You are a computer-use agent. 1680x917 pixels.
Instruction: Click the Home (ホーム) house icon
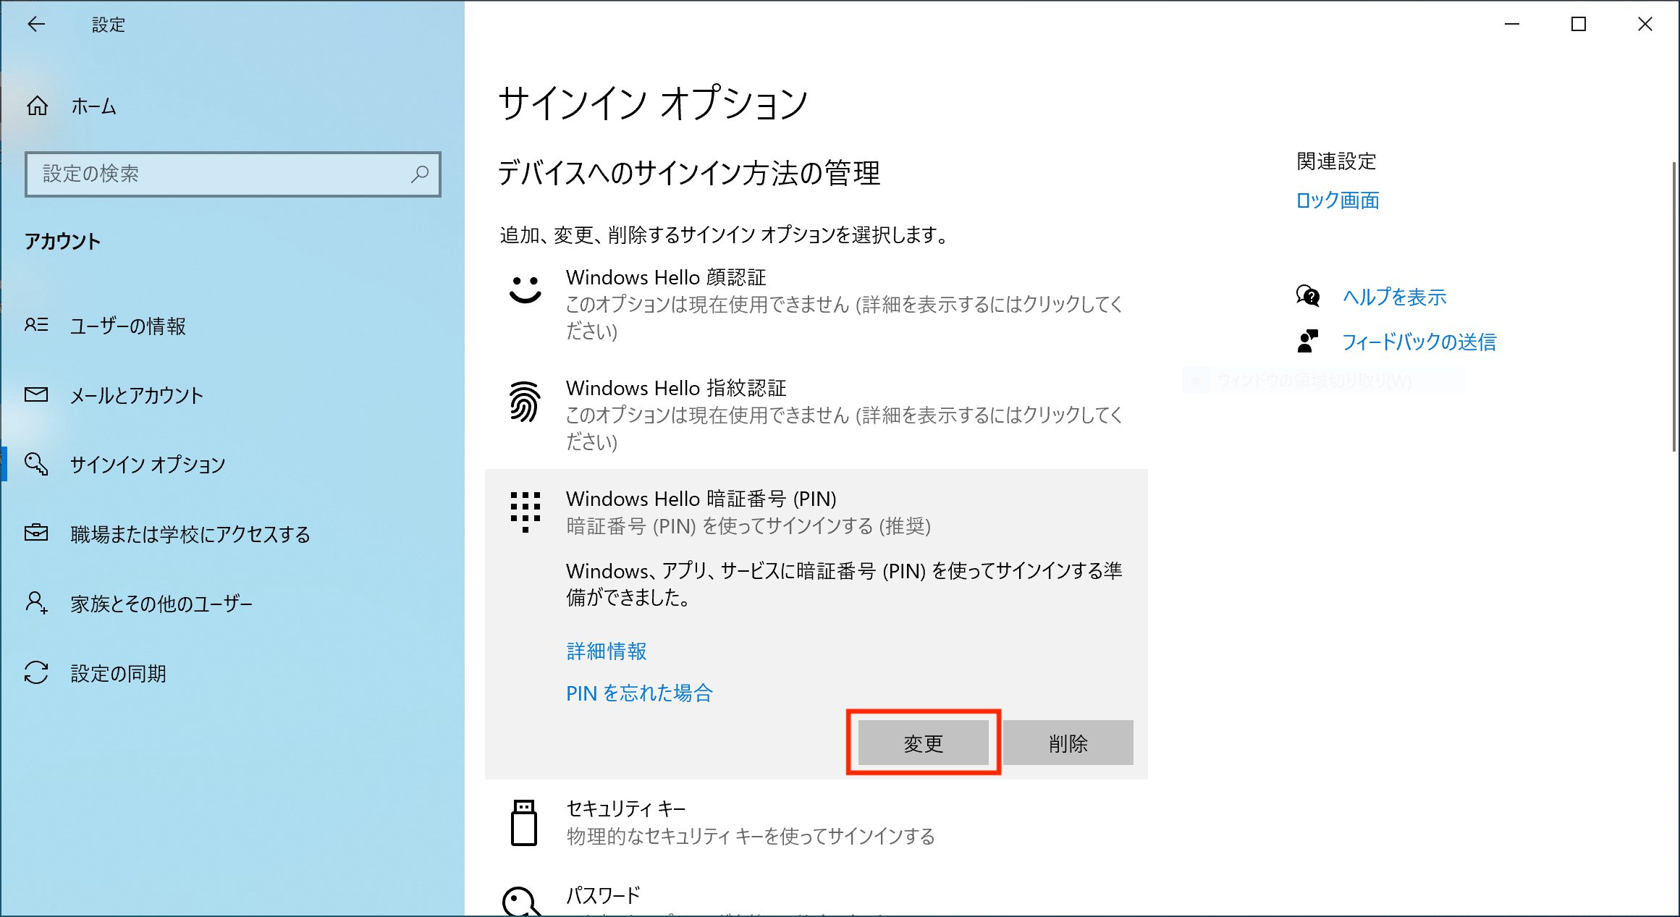(37, 106)
